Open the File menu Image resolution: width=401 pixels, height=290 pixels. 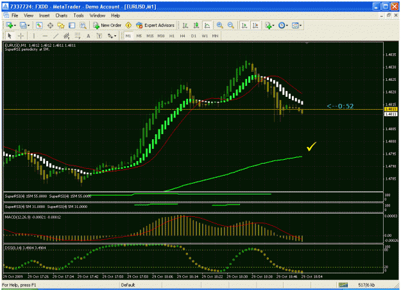click(15, 15)
